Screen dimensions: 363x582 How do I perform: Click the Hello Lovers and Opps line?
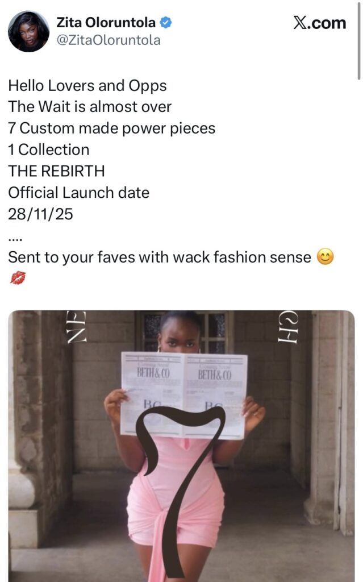coord(87,86)
